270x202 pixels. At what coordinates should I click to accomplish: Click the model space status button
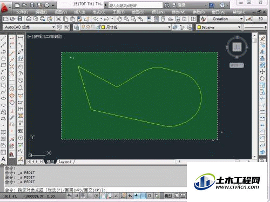tap(168, 196)
